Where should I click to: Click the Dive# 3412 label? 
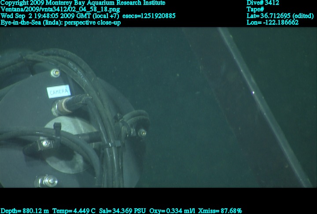(263, 3)
